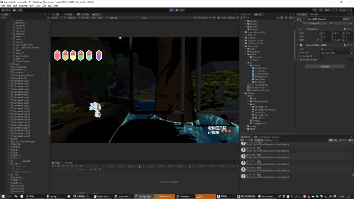Screen dimensions: 354x199
Task: Toggle hunrtEffctConral object active checkbox
Action: pyautogui.click(x=305, y=19)
